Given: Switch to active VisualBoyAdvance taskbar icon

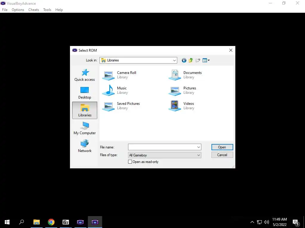Looking at the screenshot, I should 95,222.
